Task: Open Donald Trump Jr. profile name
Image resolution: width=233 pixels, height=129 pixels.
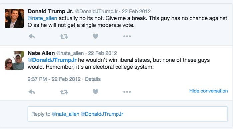Action: tap(51, 11)
